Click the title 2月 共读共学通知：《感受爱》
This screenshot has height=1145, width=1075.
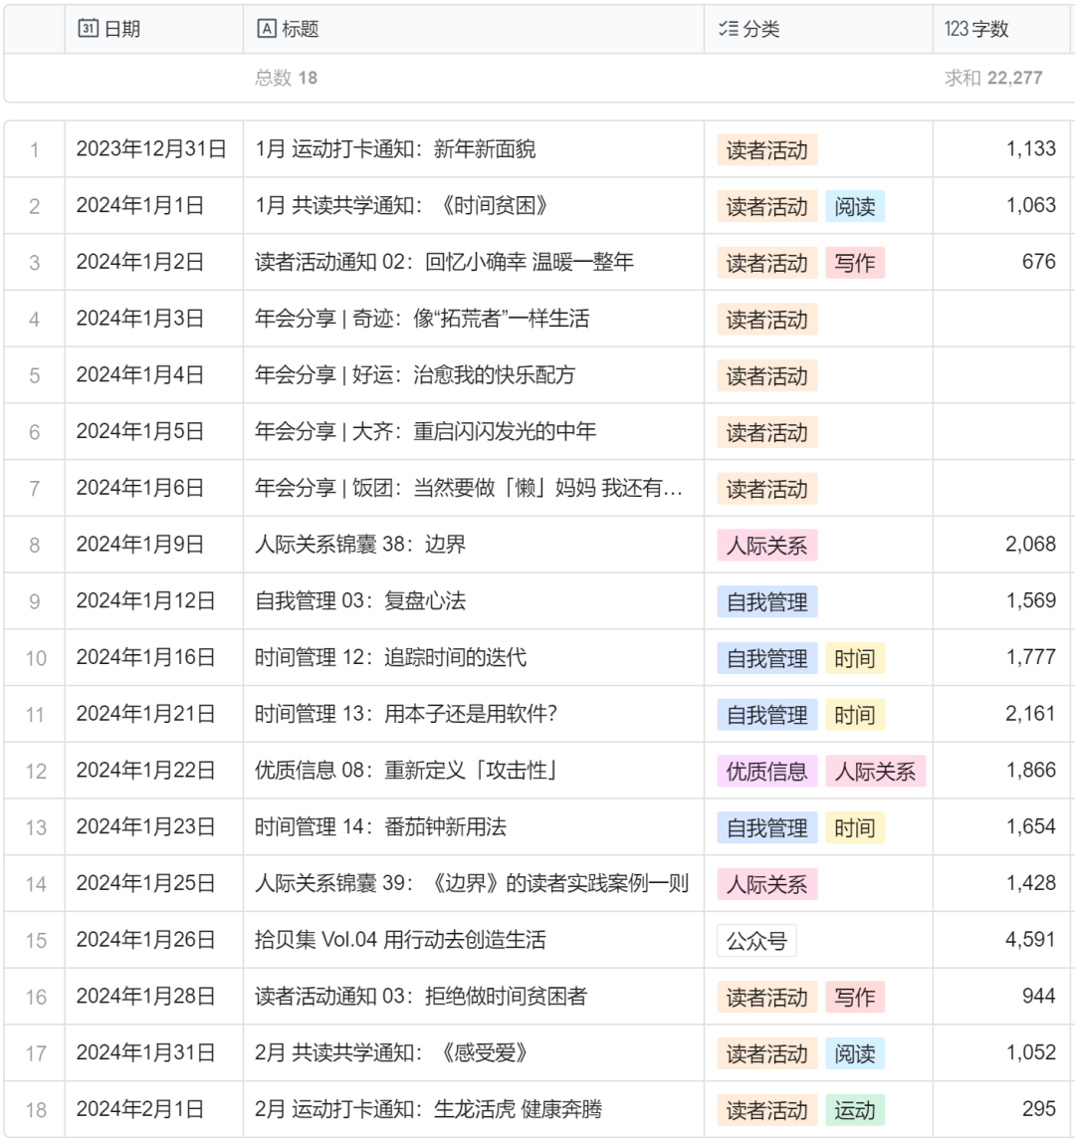pos(391,1052)
